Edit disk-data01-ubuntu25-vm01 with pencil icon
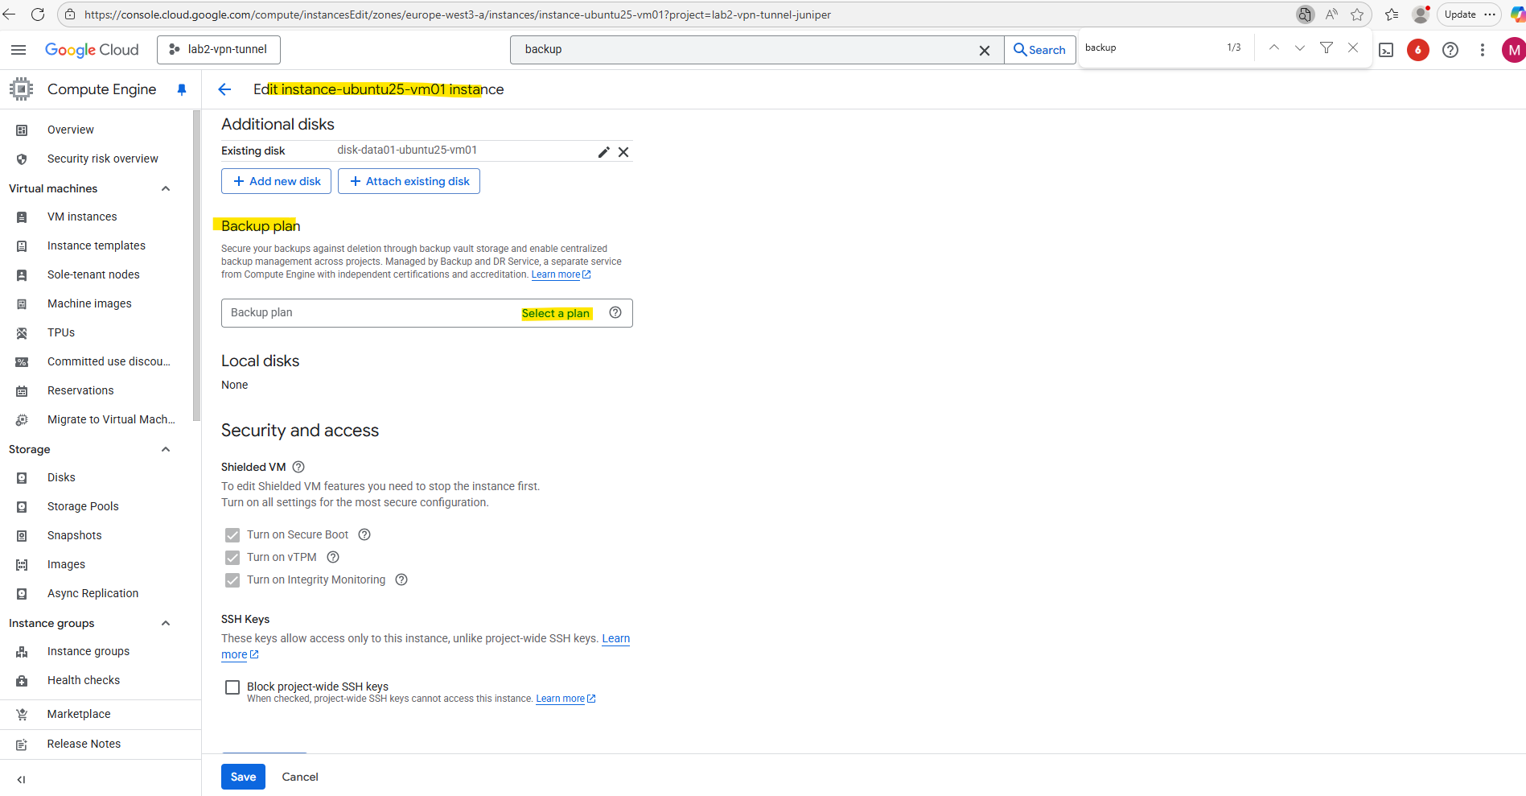 pos(603,152)
